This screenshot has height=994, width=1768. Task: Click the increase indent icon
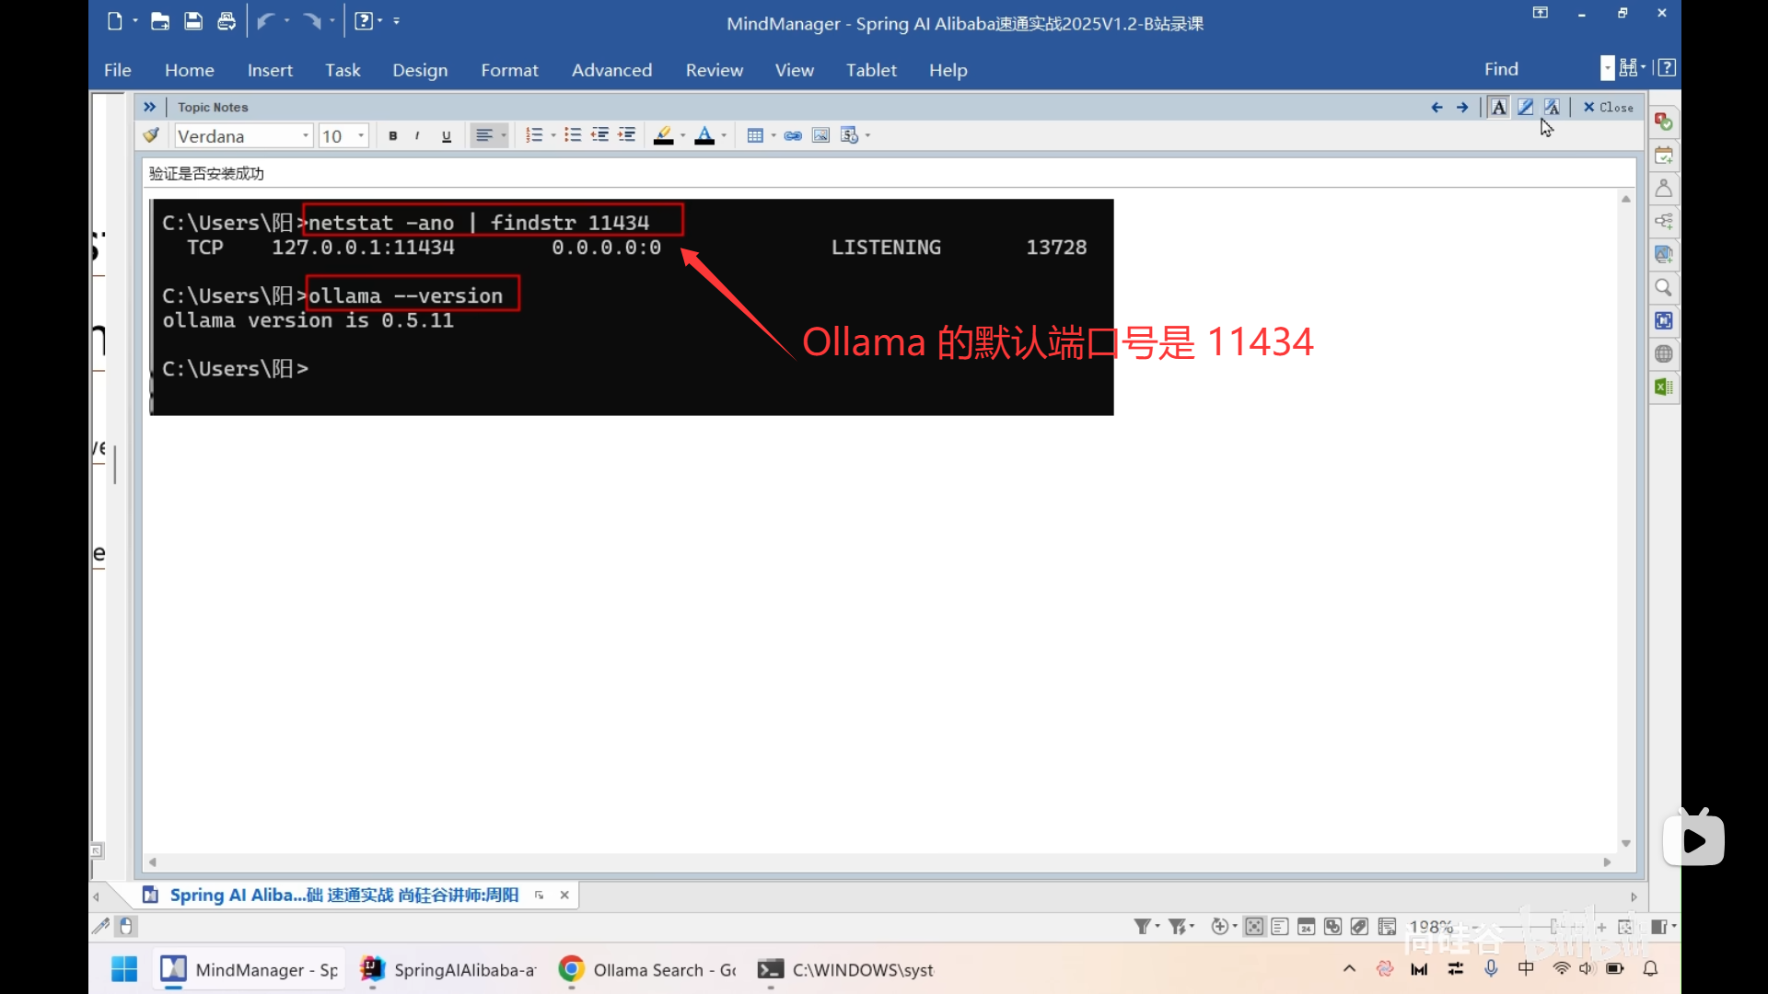pos(627,135)
